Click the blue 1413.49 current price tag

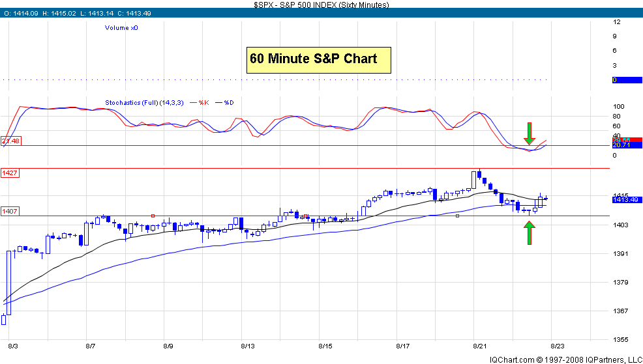tap(627, 200)
